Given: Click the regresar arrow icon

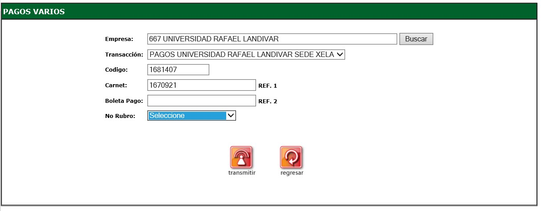Looking at the screenshot, I should 291,157.
